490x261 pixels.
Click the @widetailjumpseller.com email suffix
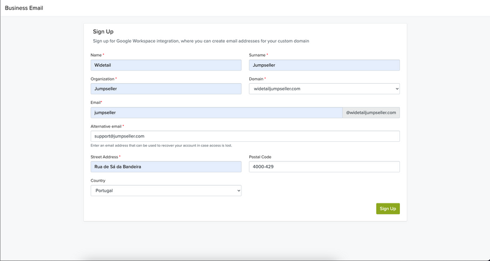371,112
